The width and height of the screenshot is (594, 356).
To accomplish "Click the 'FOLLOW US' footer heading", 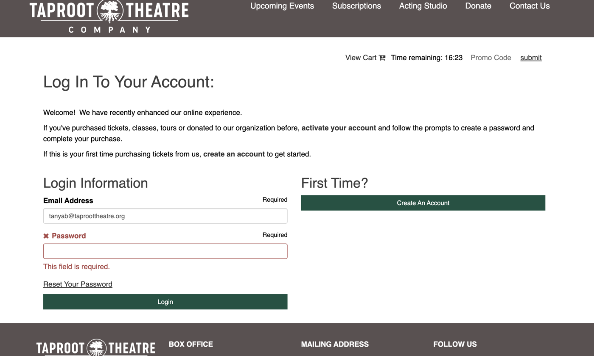I will point(455,344).
